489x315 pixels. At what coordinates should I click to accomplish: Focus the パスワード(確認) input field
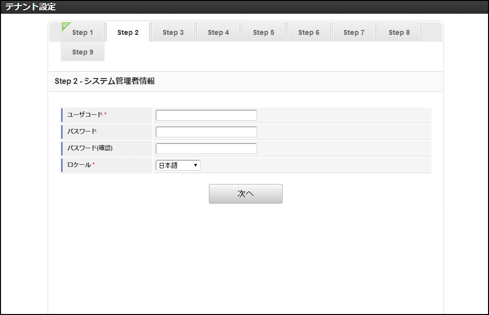point(206,149)
